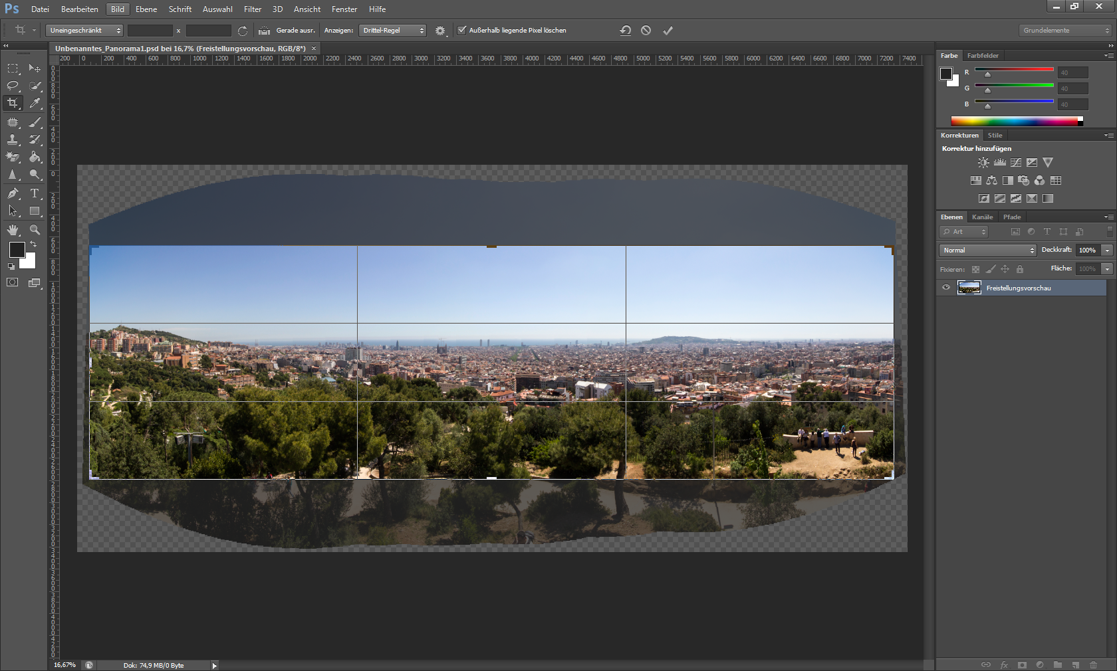
Task: Uncheck 'Außerhalb liegende Pixel löschen' checkbox
Action: click(462, 30)
